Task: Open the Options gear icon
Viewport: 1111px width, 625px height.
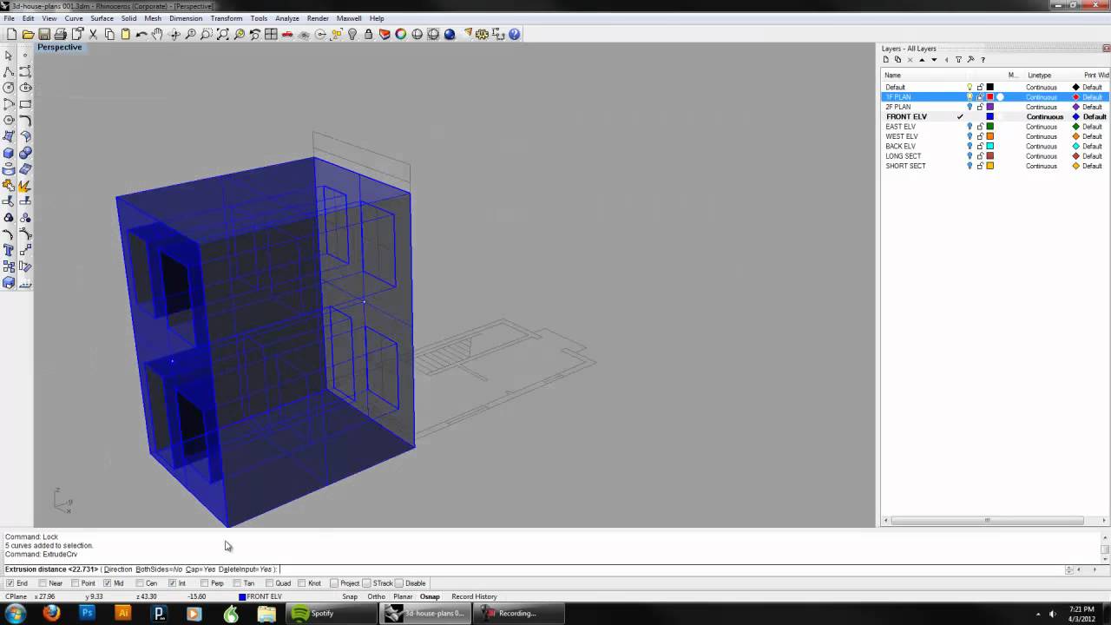Action: click(482, 34)
